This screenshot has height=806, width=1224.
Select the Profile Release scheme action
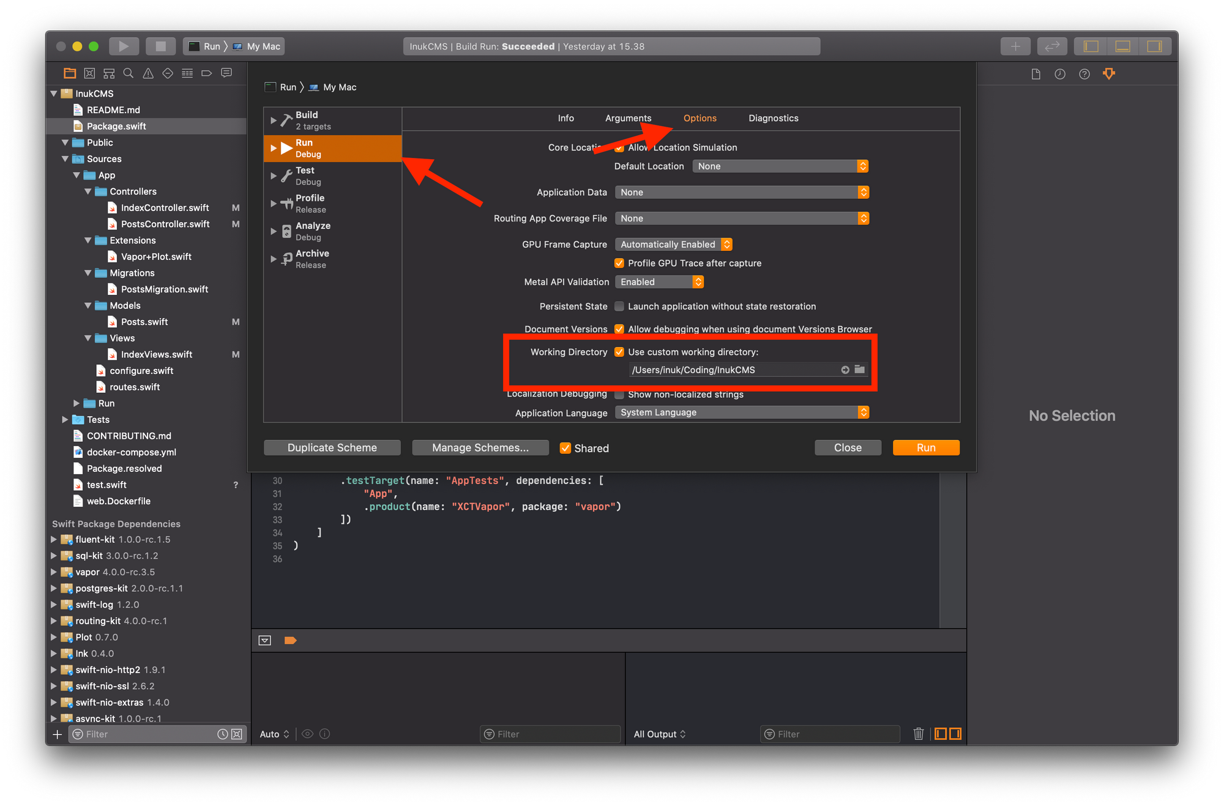(333, 204)
